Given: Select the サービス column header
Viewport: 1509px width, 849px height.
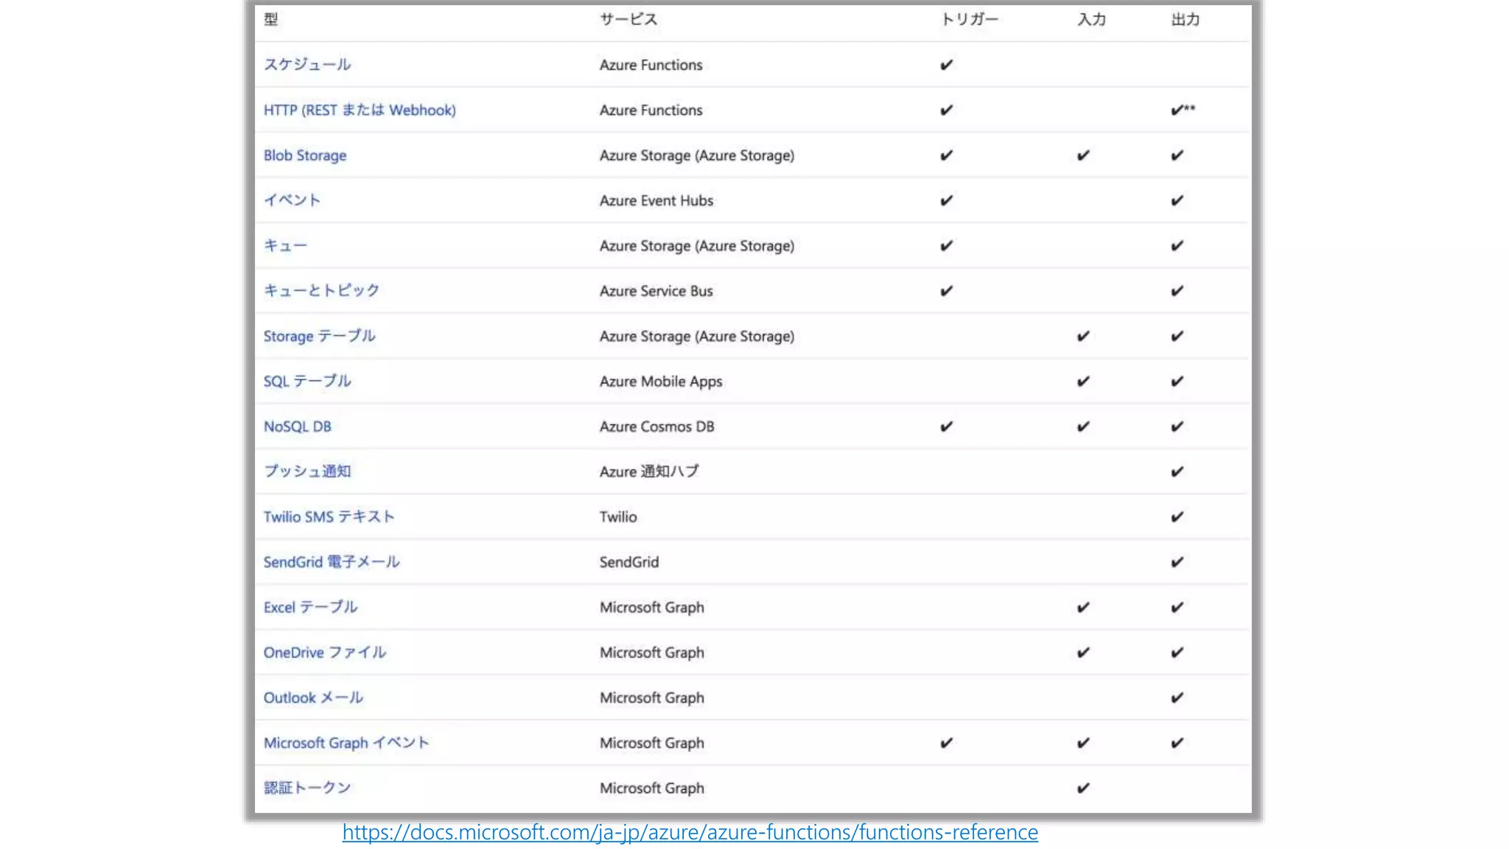Looking at the screenshot, I should 629,19.
